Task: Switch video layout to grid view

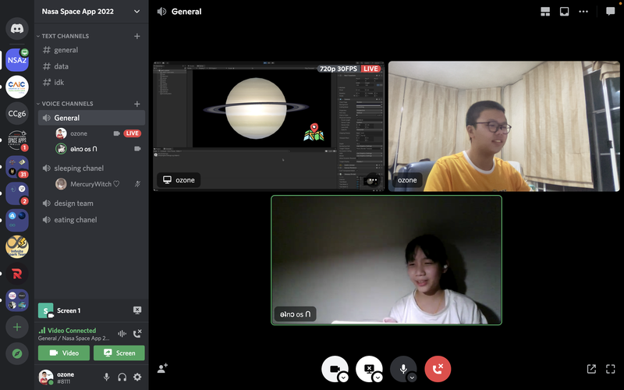Action: pos(544,12)
